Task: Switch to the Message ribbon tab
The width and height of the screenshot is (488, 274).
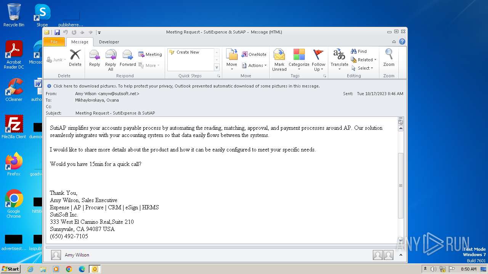Action: pos(80,42)
